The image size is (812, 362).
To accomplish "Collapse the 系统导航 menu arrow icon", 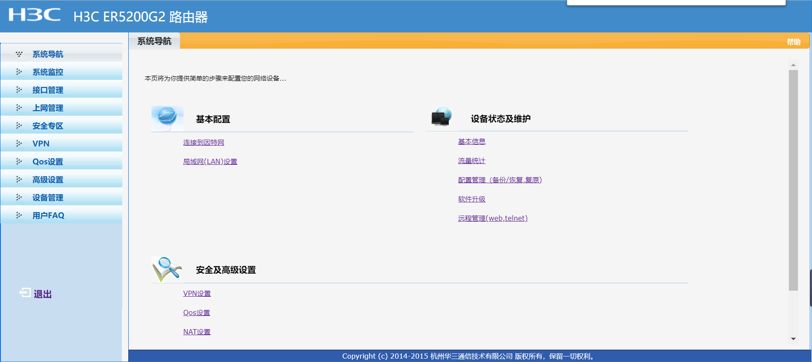I will tap(19, 54).
